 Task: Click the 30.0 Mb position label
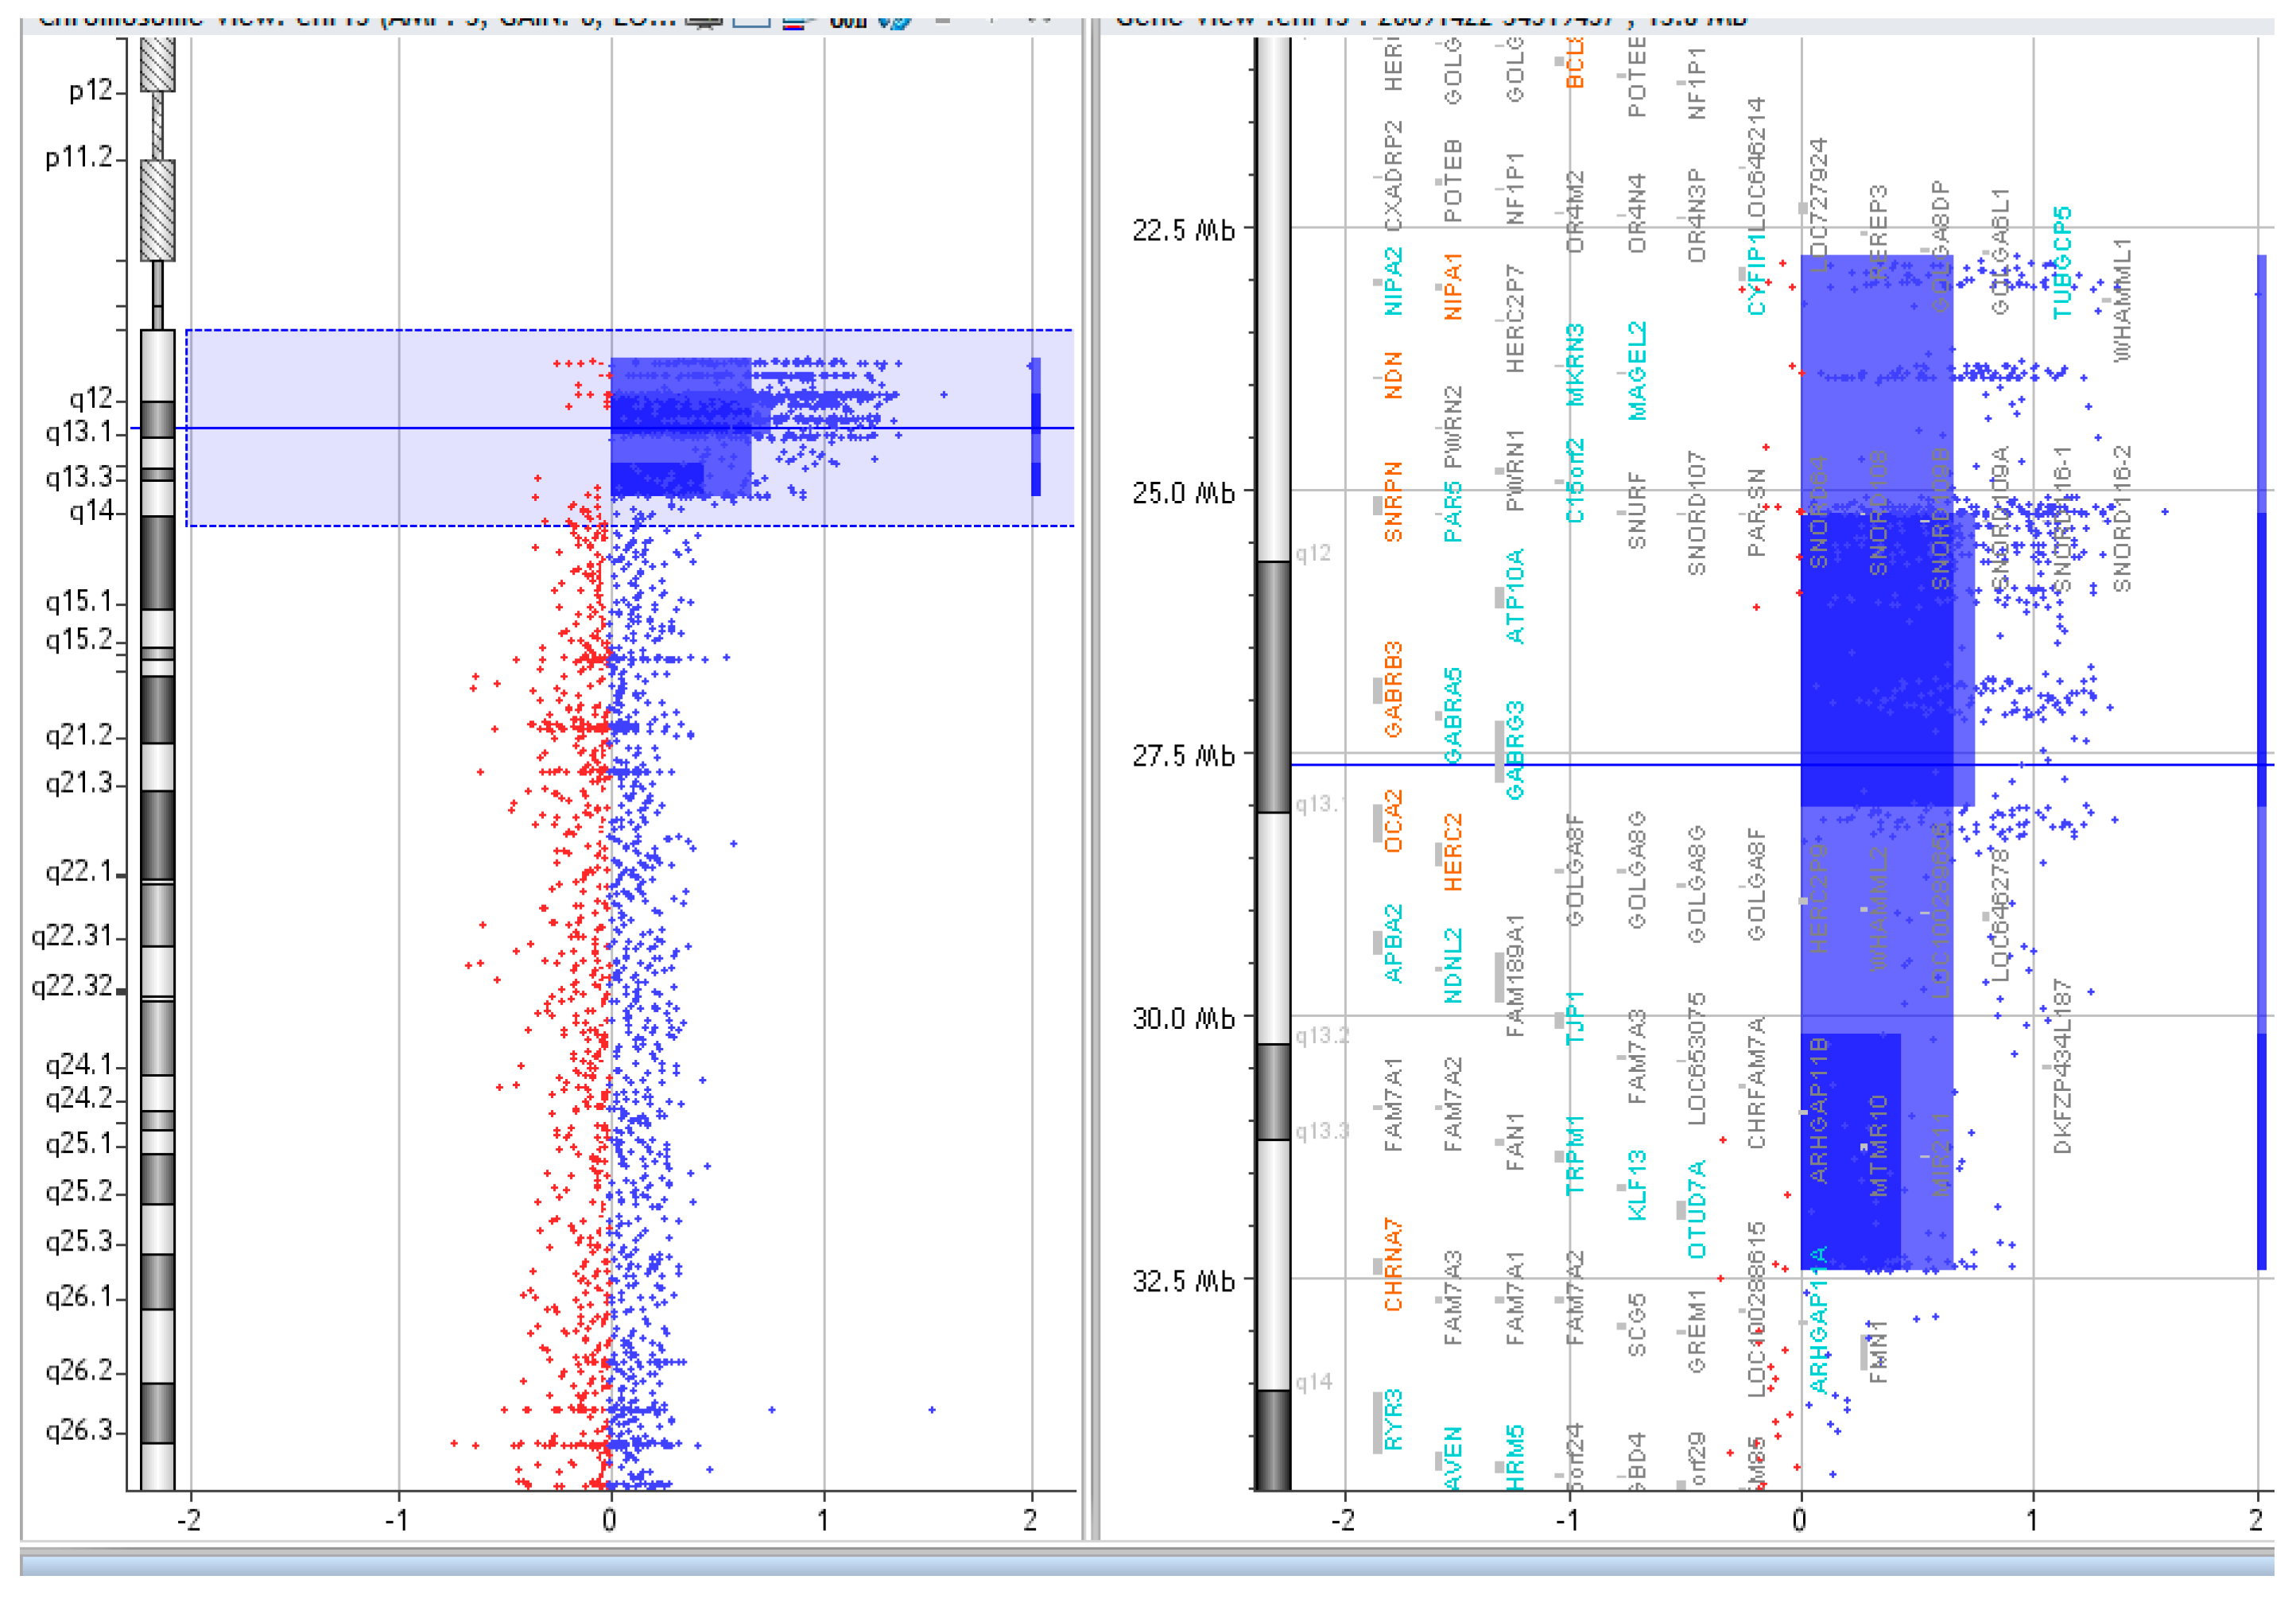(1183, 1019)
